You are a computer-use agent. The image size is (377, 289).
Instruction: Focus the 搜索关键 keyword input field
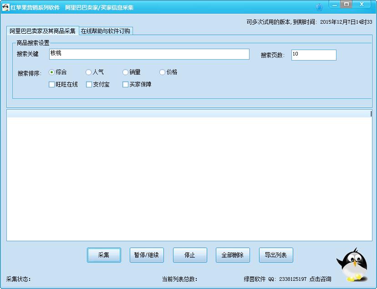[149, 54]
